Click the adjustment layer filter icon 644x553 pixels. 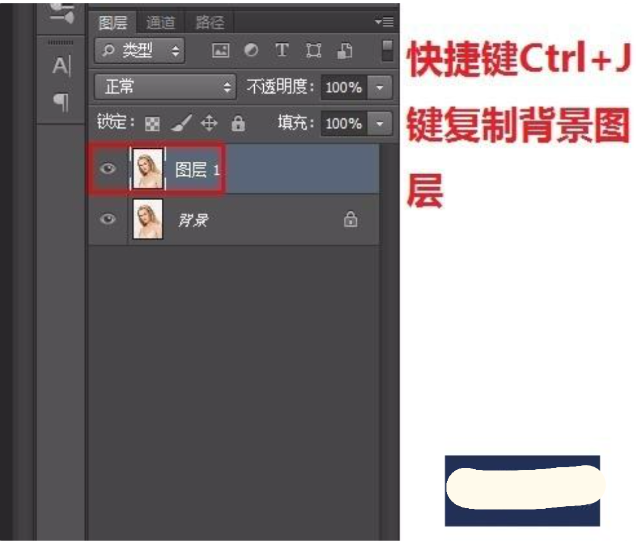(251, 51)
